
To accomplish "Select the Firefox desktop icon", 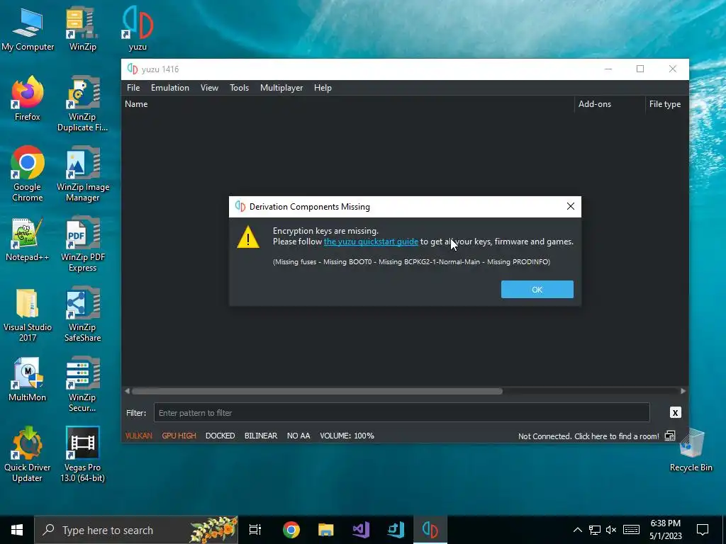I will [28, 98].
